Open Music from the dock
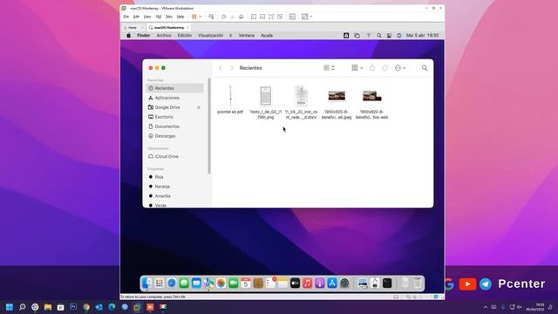Screen dimensions: 558x314 (x=308, y=283)
